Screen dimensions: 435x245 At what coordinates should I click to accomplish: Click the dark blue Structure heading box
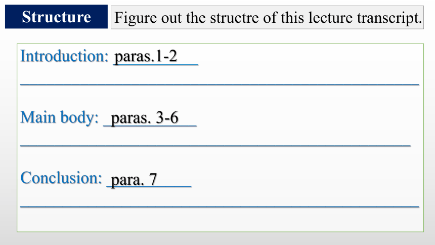tap(56, 17)
